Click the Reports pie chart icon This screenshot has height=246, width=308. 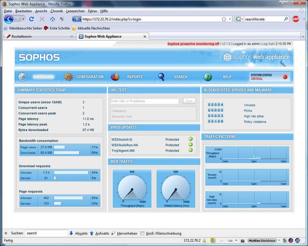[115, 77]
